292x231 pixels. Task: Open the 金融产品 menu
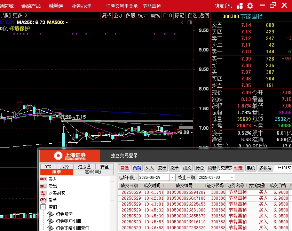31,6
